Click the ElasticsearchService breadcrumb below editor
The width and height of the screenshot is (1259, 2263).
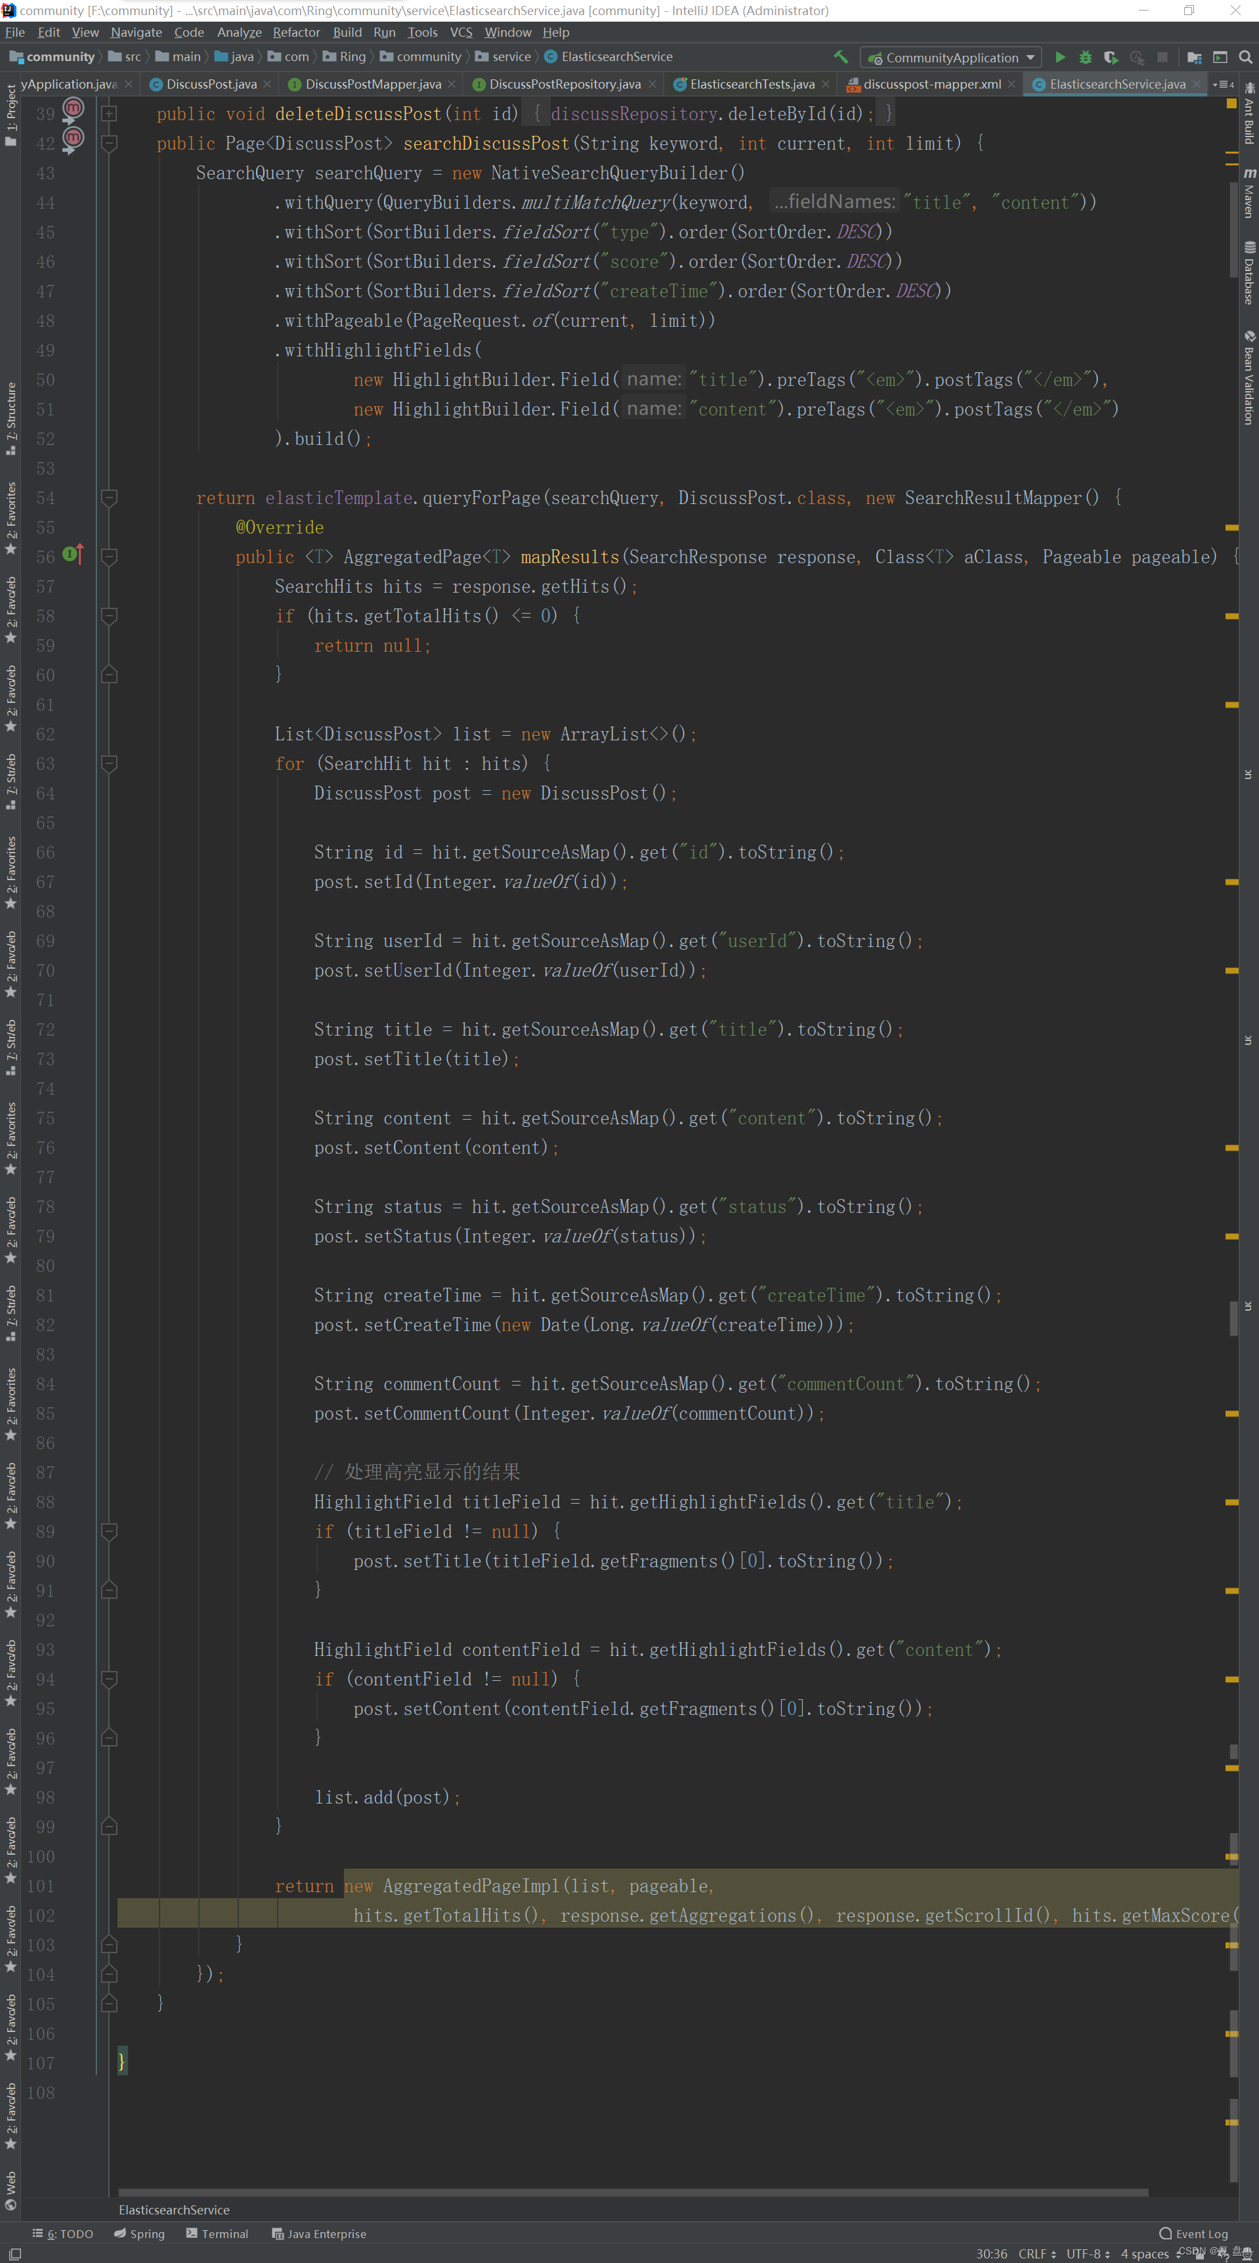(174, 2209)
